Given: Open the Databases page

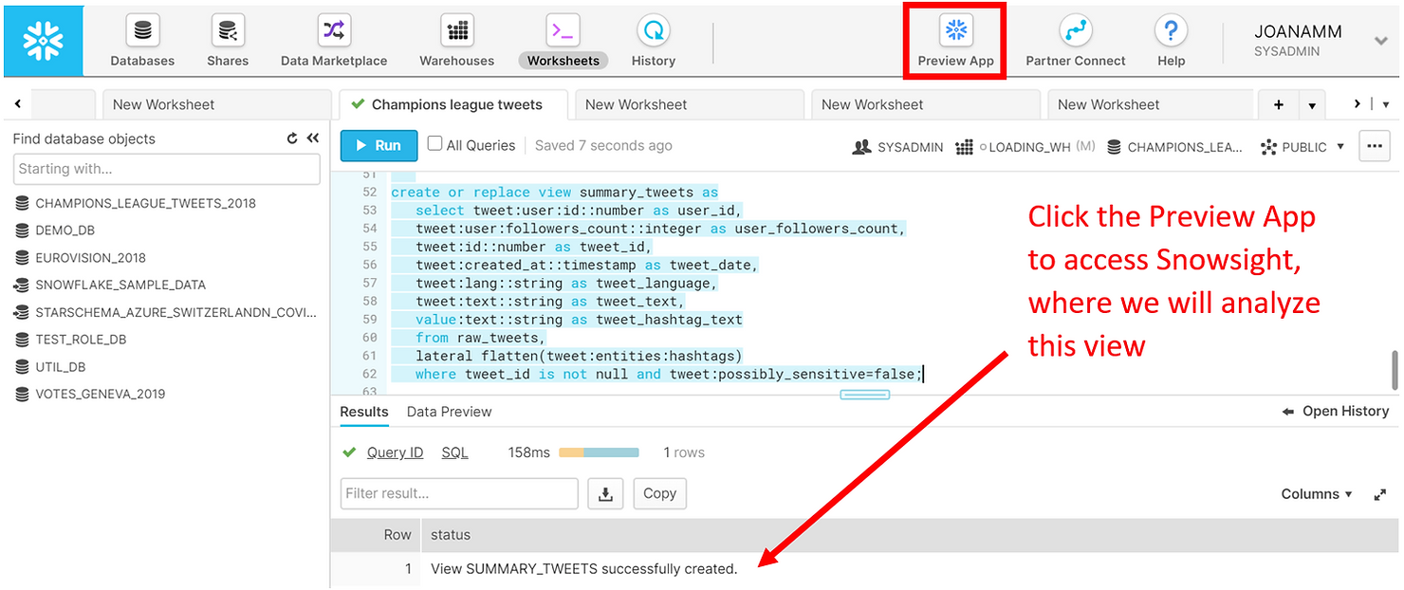Looking at the screenshot, I should [142, 42].
